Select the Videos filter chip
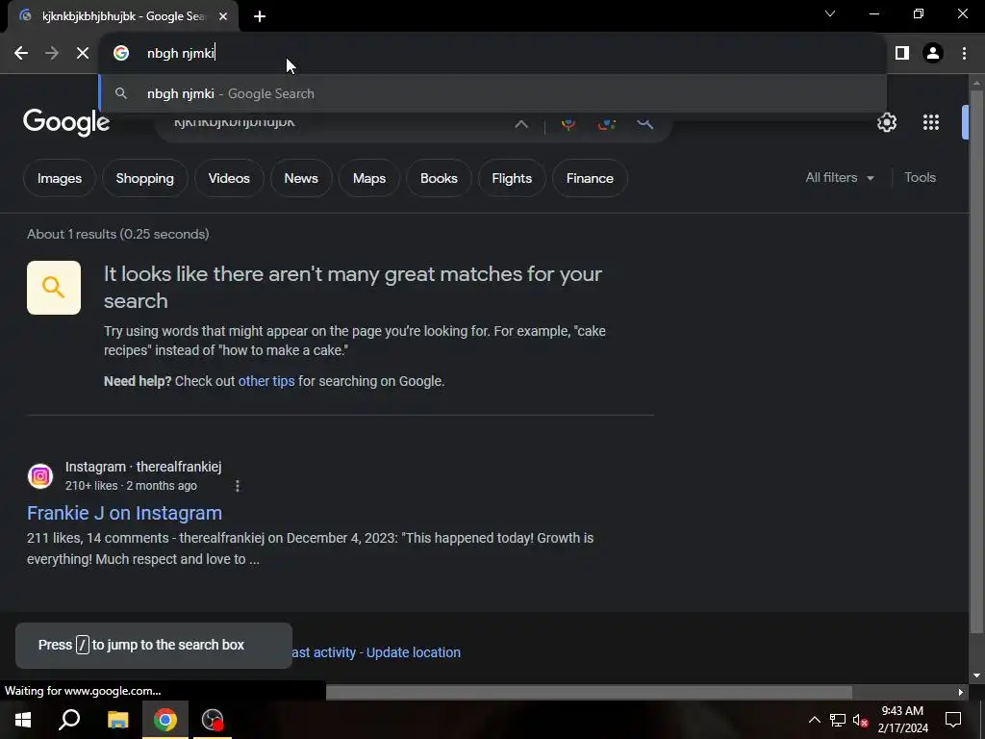985x739 pixels. pos(229,178)
